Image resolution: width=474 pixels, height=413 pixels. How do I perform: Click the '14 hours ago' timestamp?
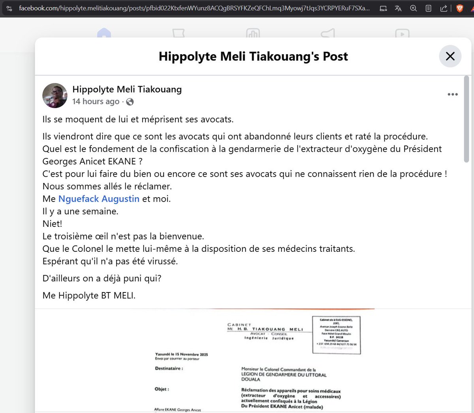click(96, 102)
